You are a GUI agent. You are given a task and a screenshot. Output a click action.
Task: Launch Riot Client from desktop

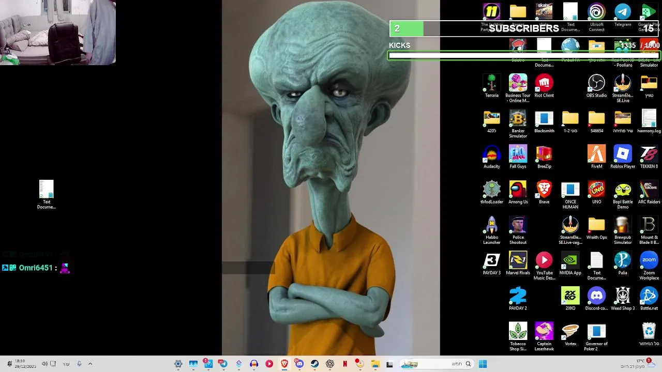click(x=544, y=86)
